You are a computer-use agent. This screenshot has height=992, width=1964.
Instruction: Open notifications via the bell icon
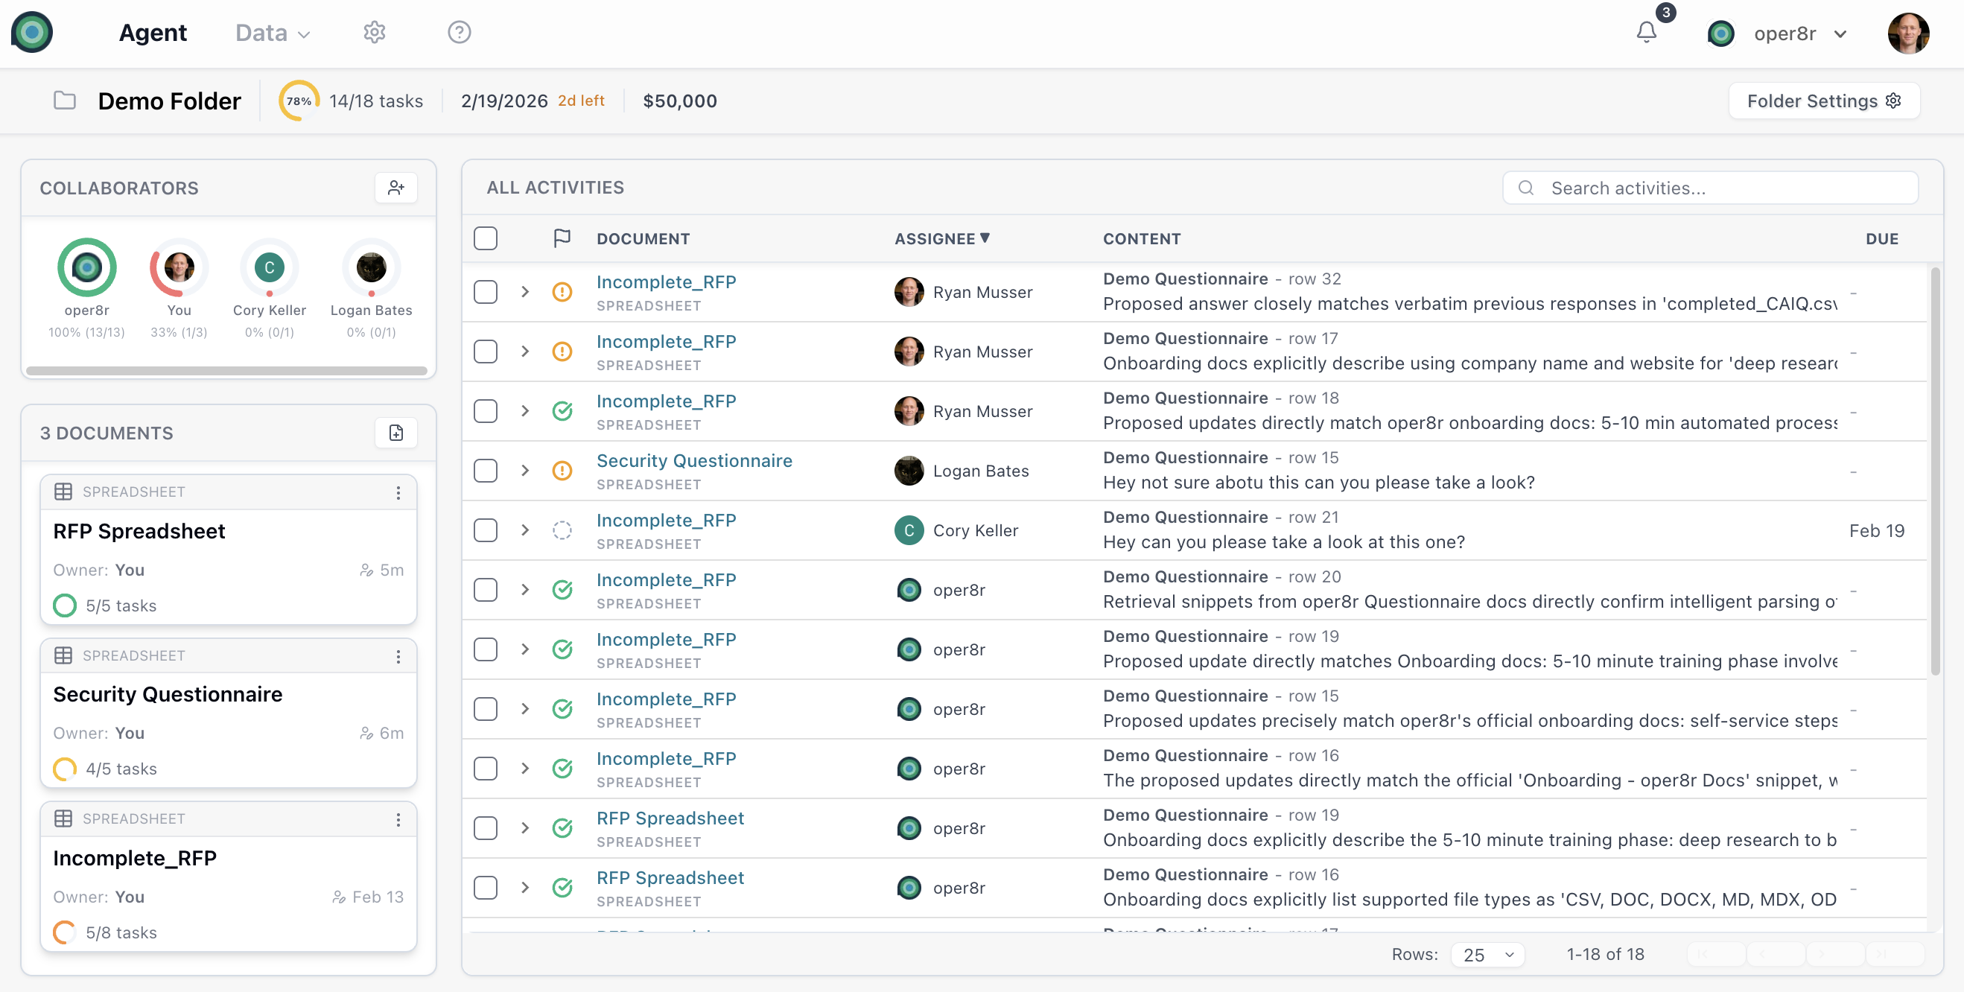click(x=1646, y=32)
